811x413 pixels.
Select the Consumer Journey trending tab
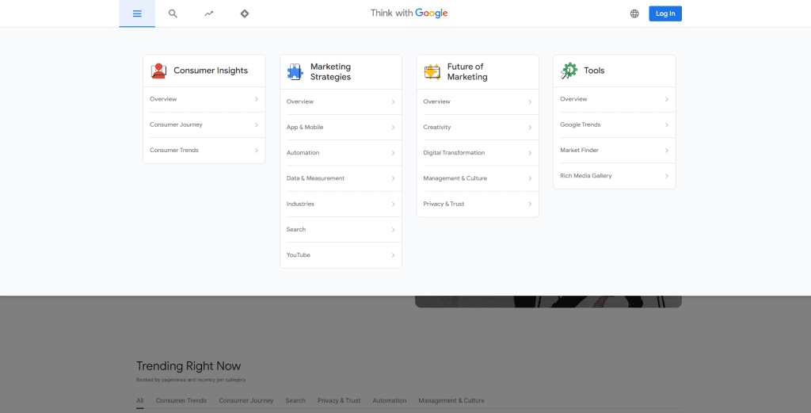[246, 400]
